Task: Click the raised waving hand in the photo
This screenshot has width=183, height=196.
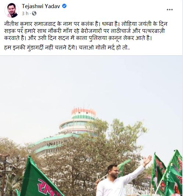Action: [147, 160]
